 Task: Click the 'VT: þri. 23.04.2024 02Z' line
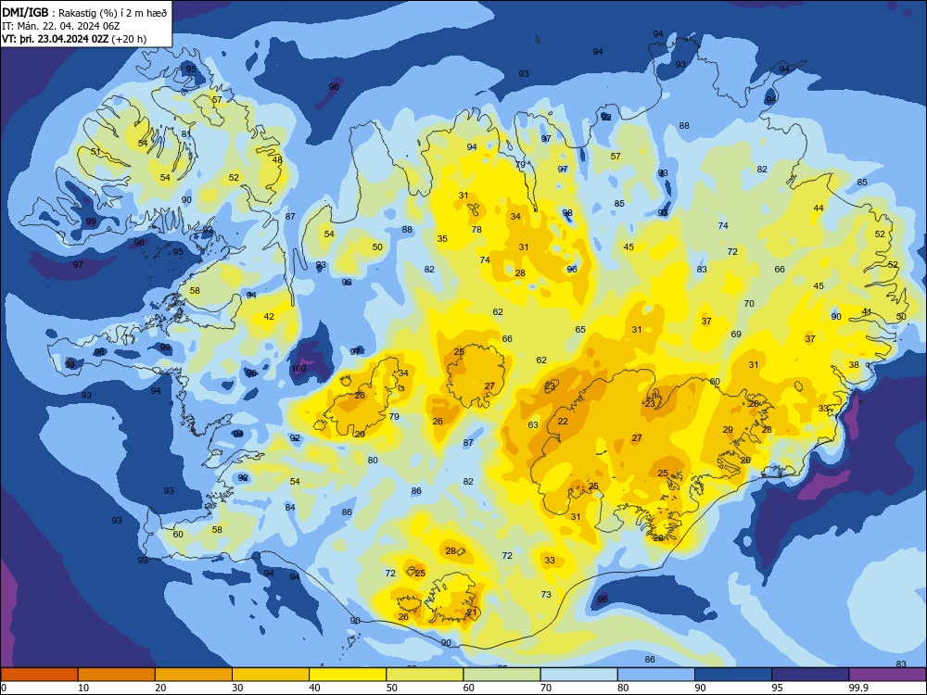tap(56, 39)
